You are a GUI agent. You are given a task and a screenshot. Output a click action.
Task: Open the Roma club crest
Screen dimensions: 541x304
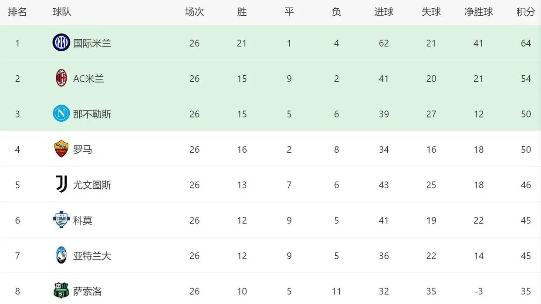click(61, 149)
